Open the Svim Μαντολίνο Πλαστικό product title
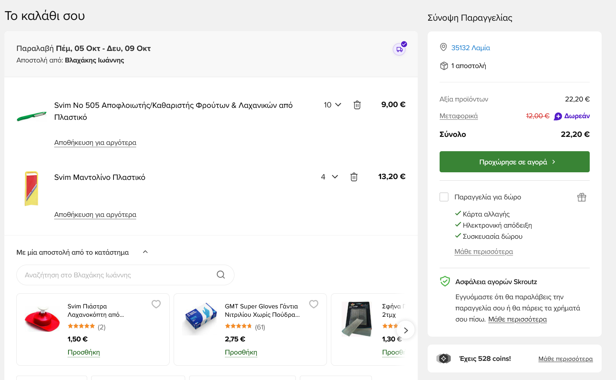This screenshot has height=380, width=616. click(x=100, y=177)
